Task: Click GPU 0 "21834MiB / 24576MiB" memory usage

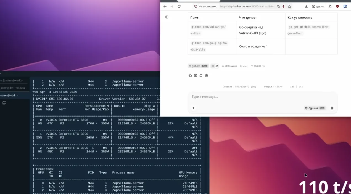Action: click(x=136, y=123)
